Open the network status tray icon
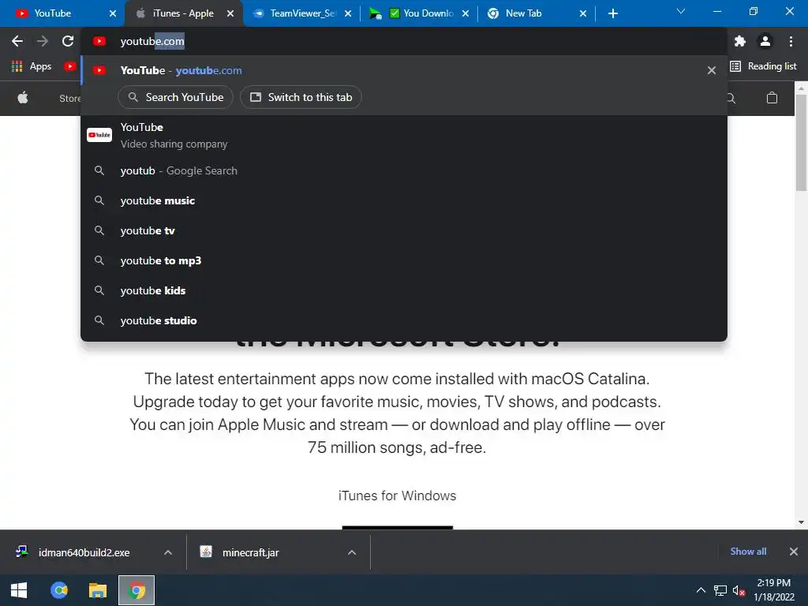Screen dimensions: 808x606 point(720,590)
